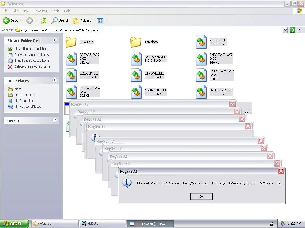Switch to VisData taskbar button

click(x=102, y=224)
